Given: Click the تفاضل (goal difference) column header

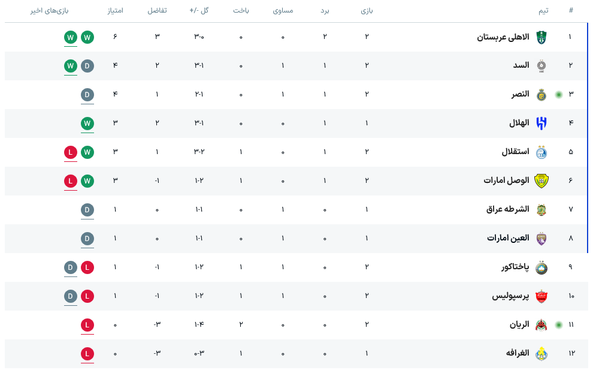Looking at the screenshot, I should [157, 11].
